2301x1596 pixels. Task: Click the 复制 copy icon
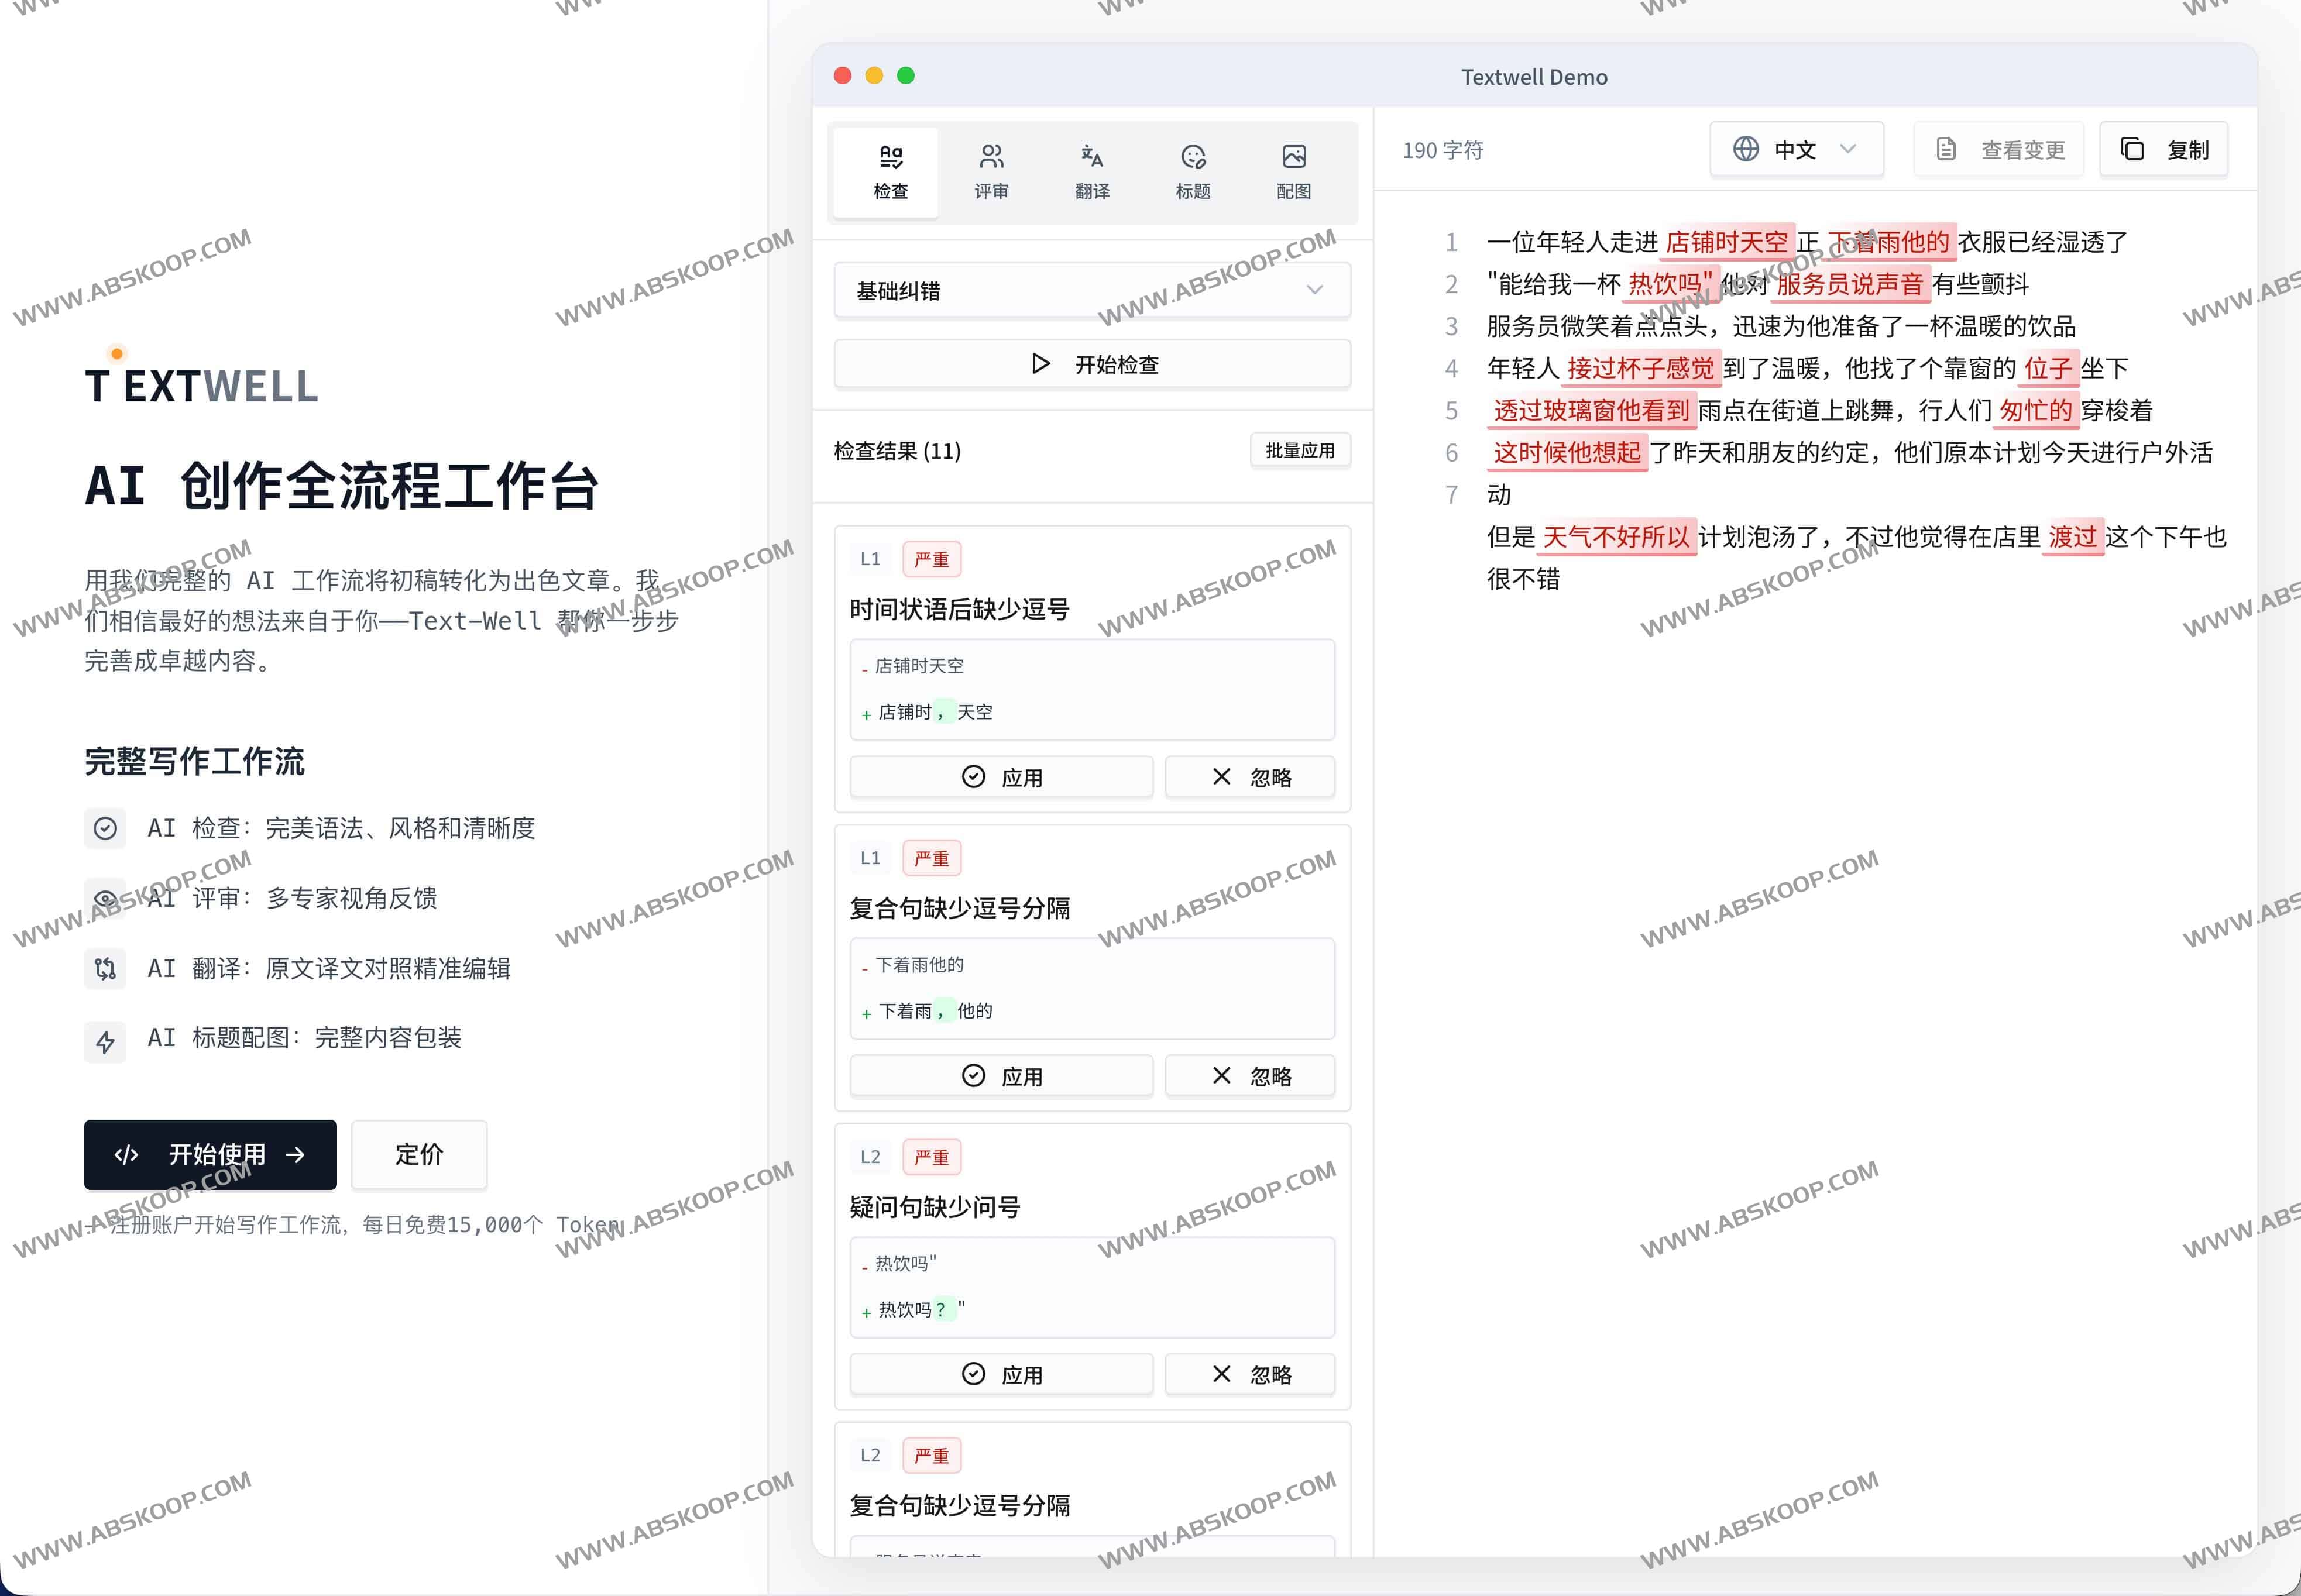click(2134, 148)
